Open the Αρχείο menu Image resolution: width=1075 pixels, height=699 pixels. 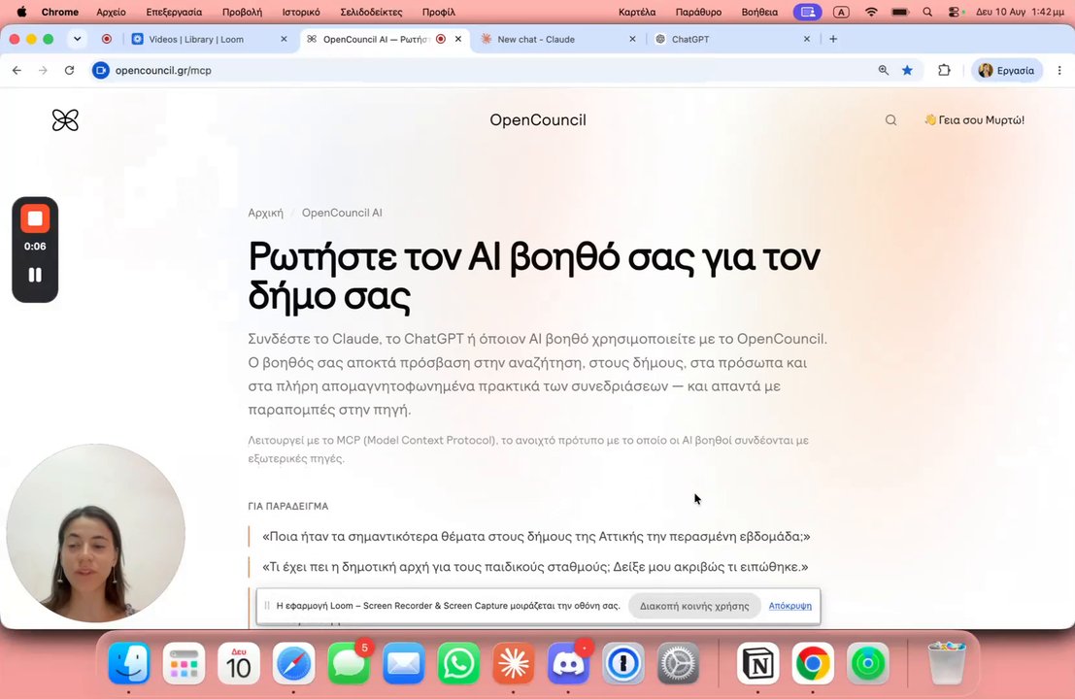coord(111,12)
